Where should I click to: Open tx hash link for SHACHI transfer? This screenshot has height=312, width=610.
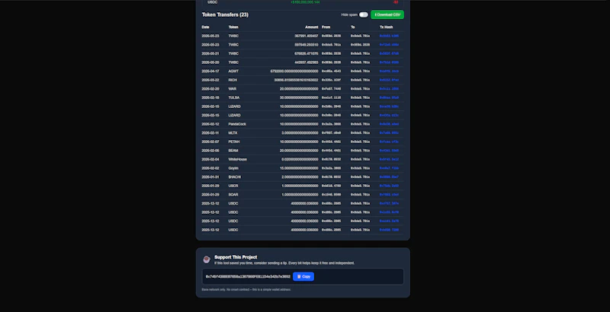[389, 177]
